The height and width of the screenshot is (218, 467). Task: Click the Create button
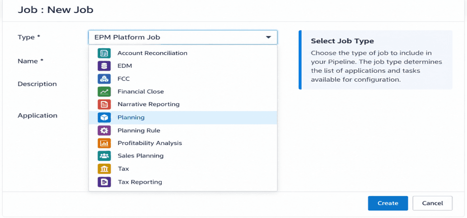click(x=388, y=204)
